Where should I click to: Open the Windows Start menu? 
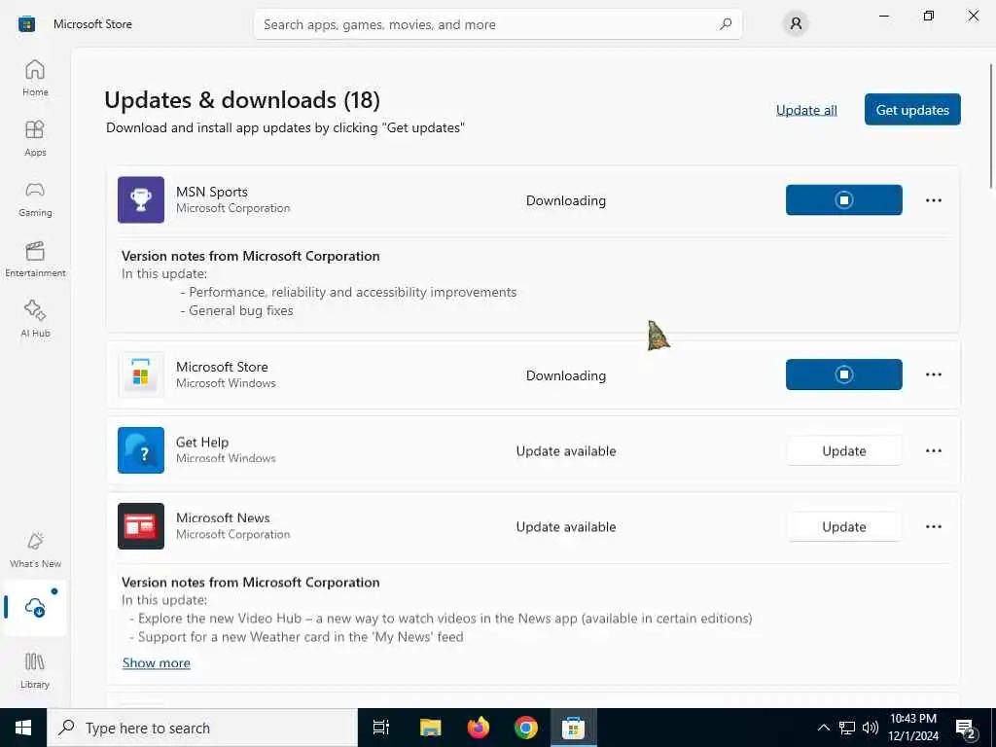[23, 728]
